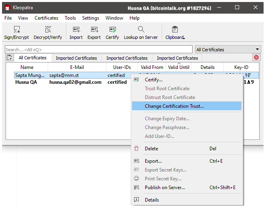
Task: Click the Kleopatra app icon in the title bar
Action: (7, 8)
